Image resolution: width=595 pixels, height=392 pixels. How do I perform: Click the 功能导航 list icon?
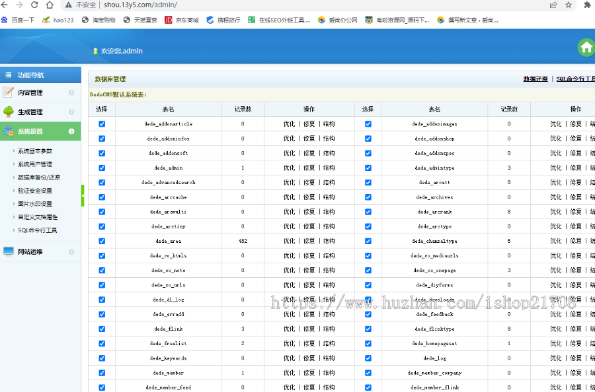pos(9,75)
